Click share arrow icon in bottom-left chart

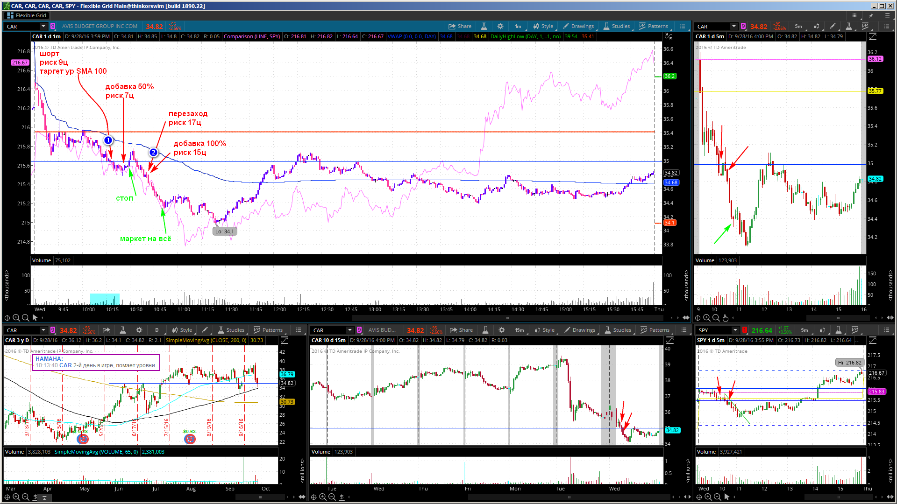click(x=106, y=330)
